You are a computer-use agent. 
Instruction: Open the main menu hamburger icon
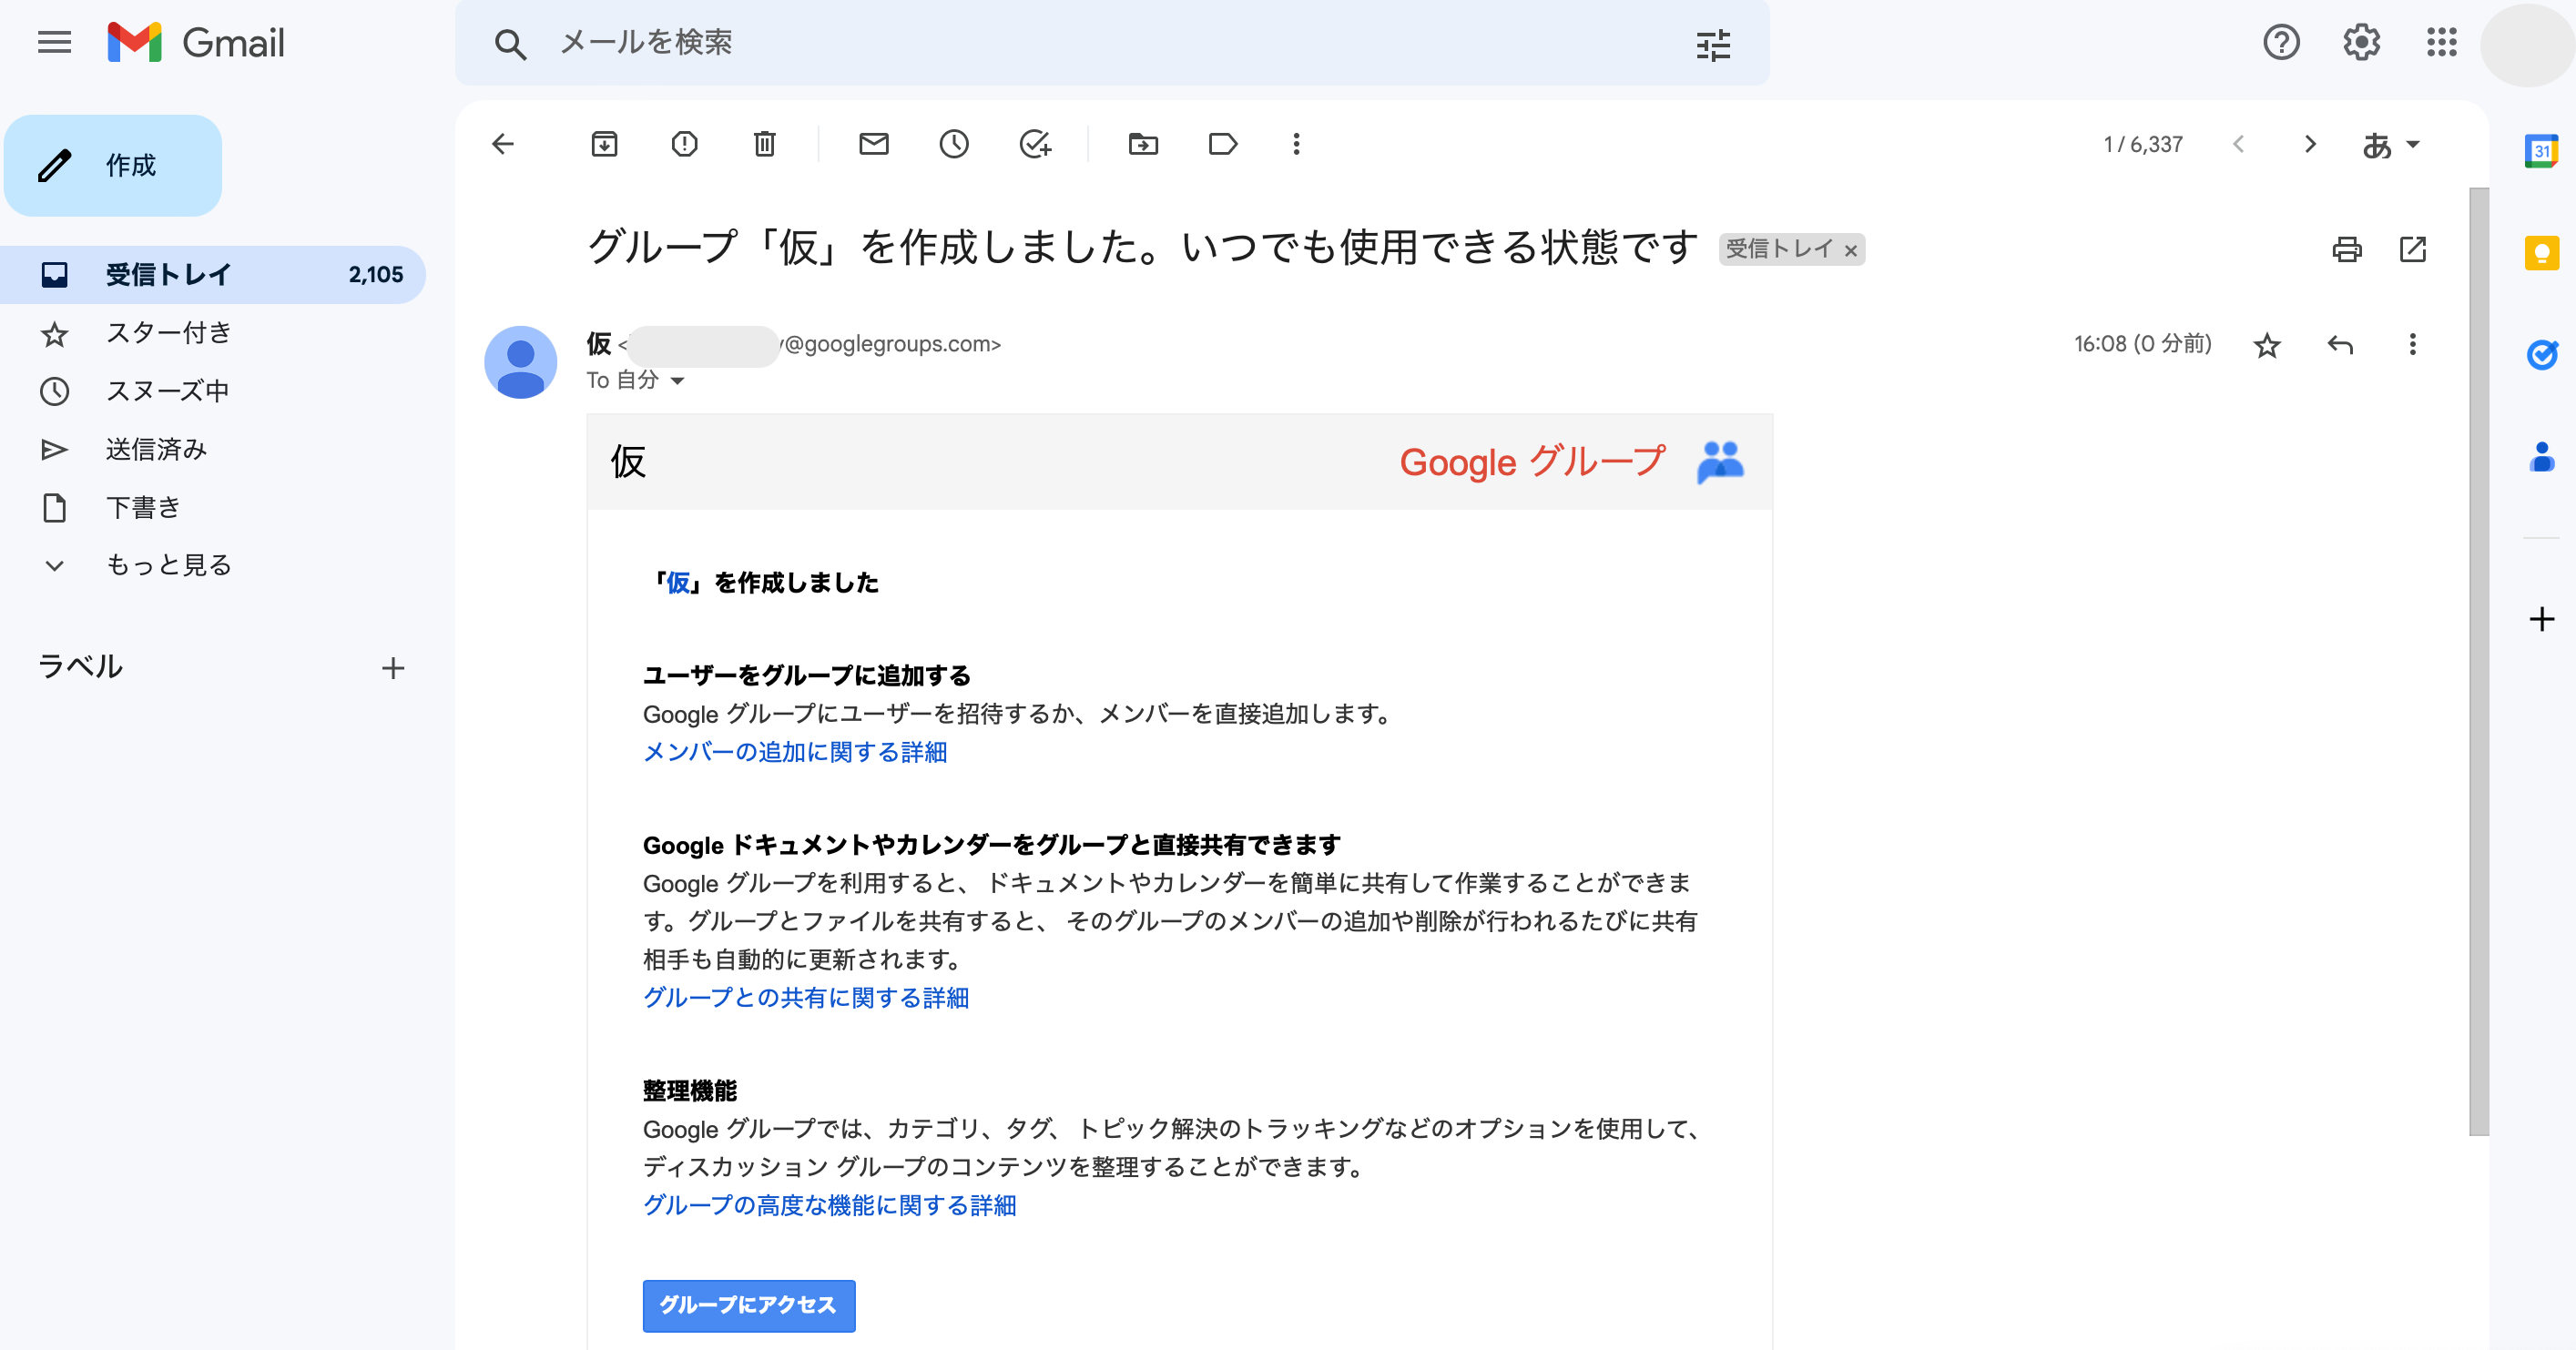[x=54, y=43]
